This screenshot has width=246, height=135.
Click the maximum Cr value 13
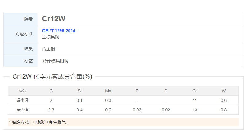(195, 110)
